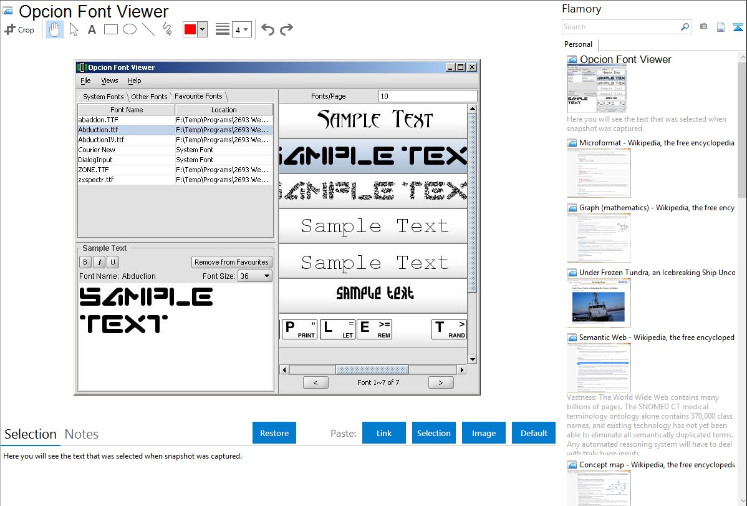
Task: Open the Personal tab
Action: tap(578, 44)
